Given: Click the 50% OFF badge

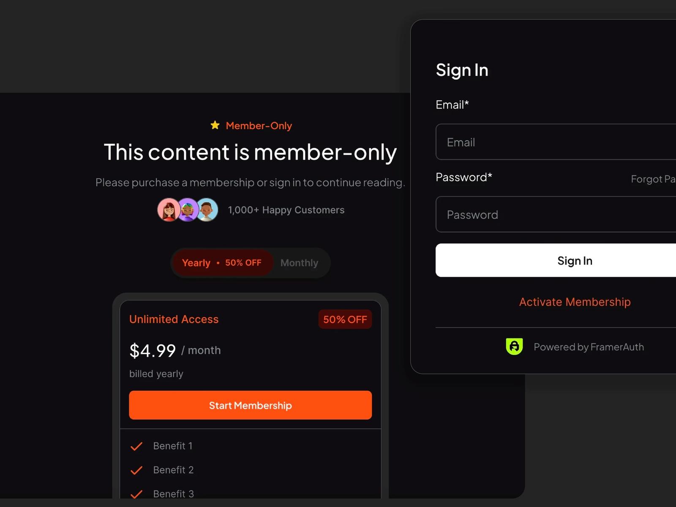Looking at the screenshot, I should (345, 319).
